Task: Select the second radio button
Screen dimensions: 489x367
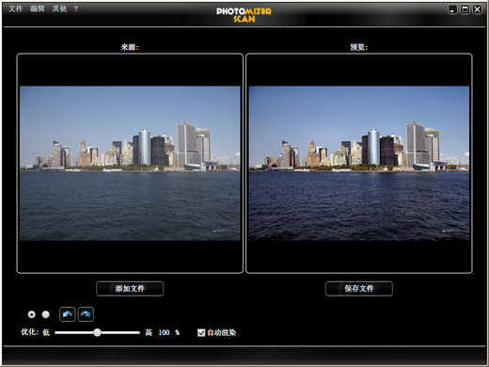Action: pyautogui.click(x=46, y=314)
